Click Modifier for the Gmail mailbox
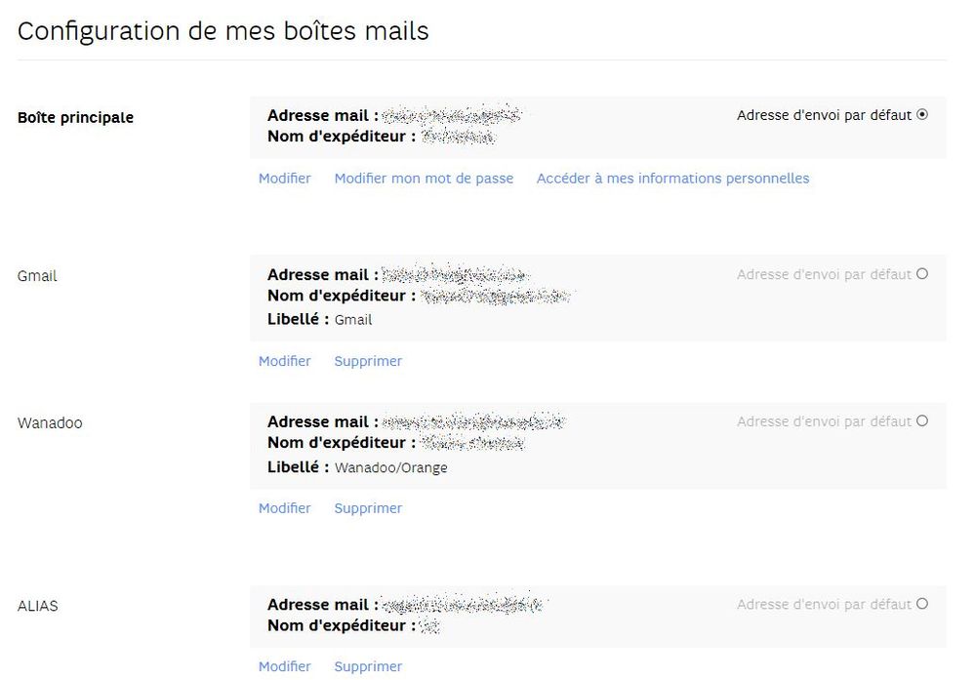975x680 pixels. [285, 361]
